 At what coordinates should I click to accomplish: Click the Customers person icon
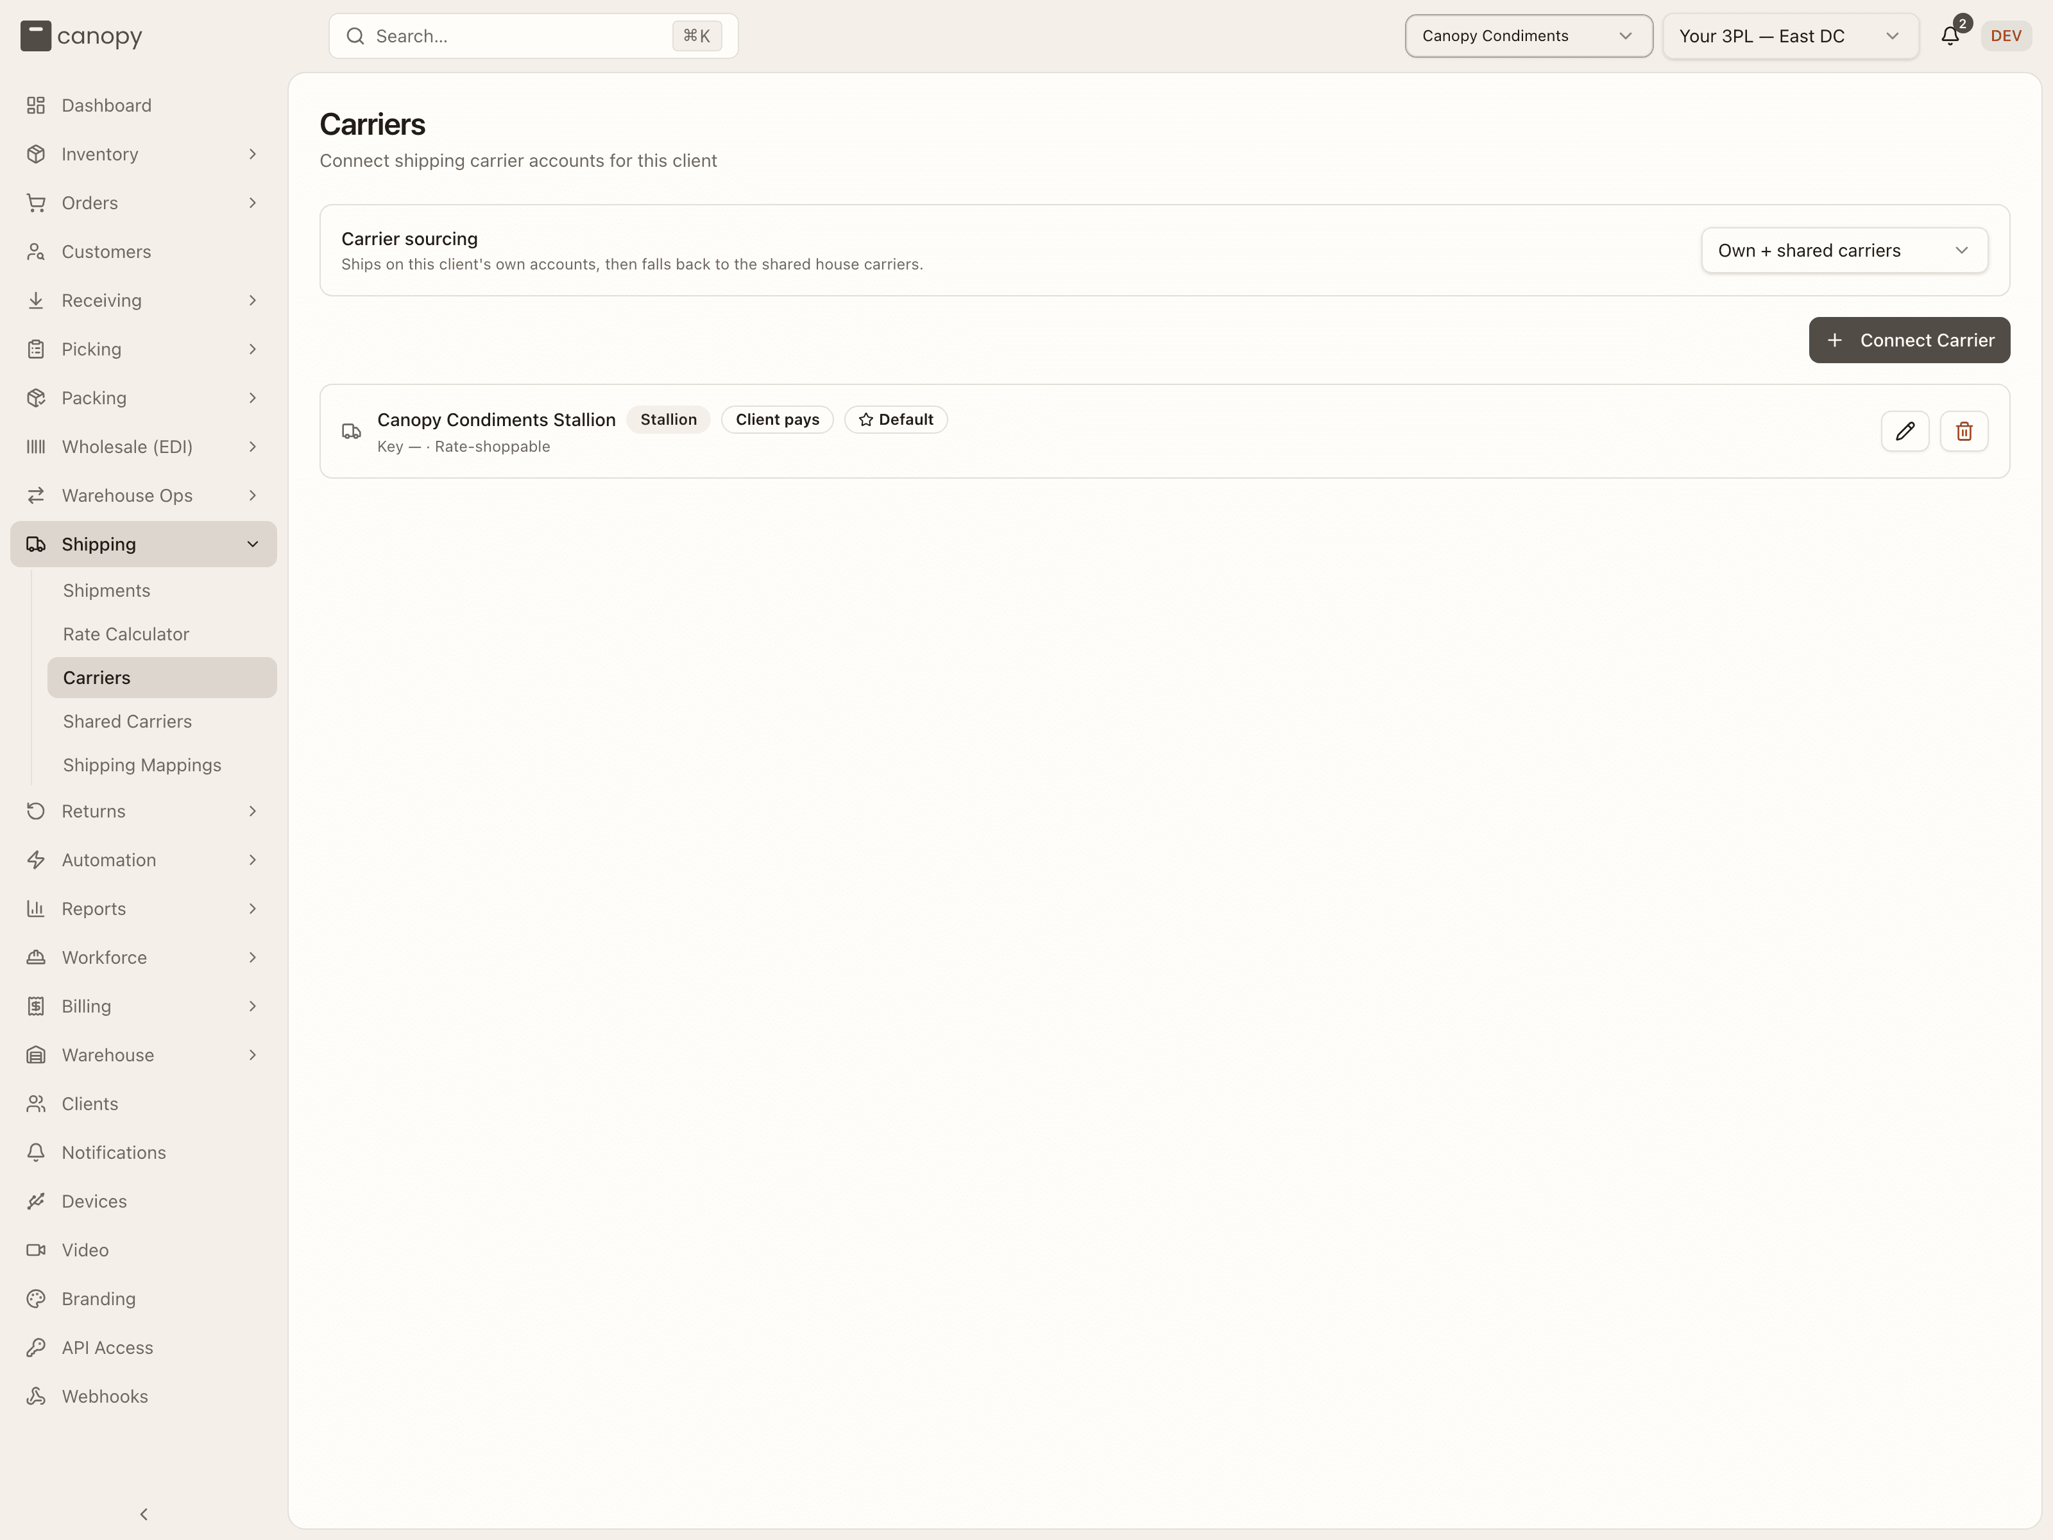click(36, 252)
